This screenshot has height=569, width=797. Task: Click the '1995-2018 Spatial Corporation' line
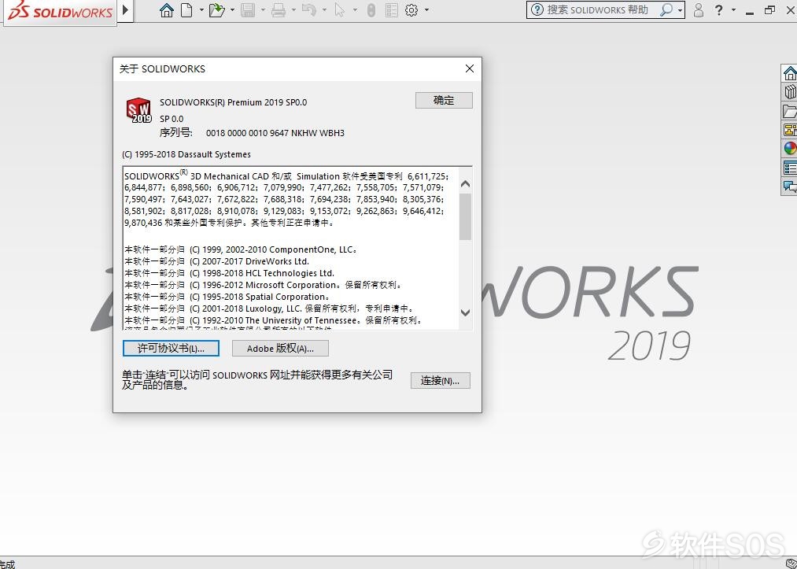(227, 297)
